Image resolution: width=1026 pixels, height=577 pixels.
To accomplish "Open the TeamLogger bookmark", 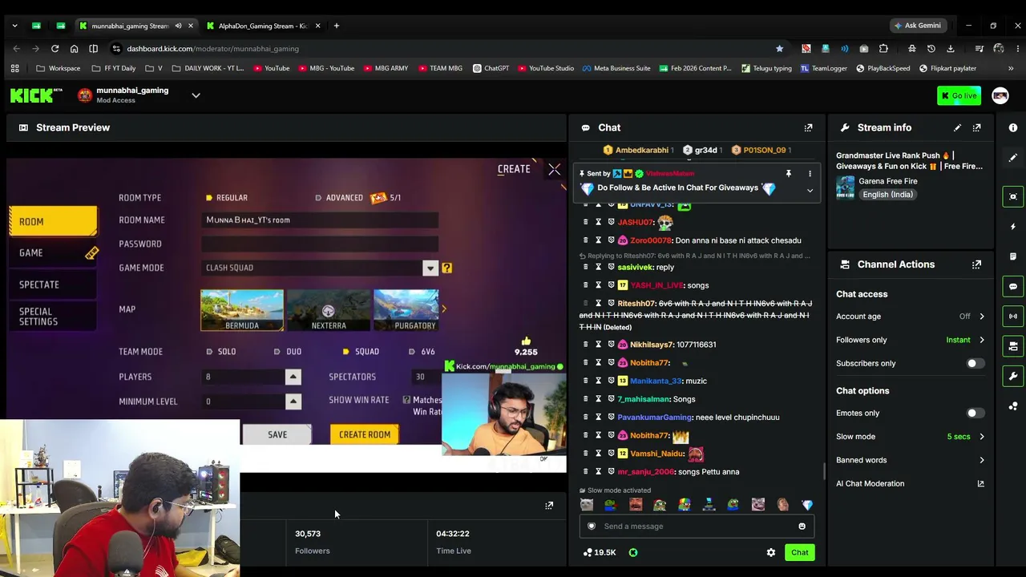I will tap(824, 68).
